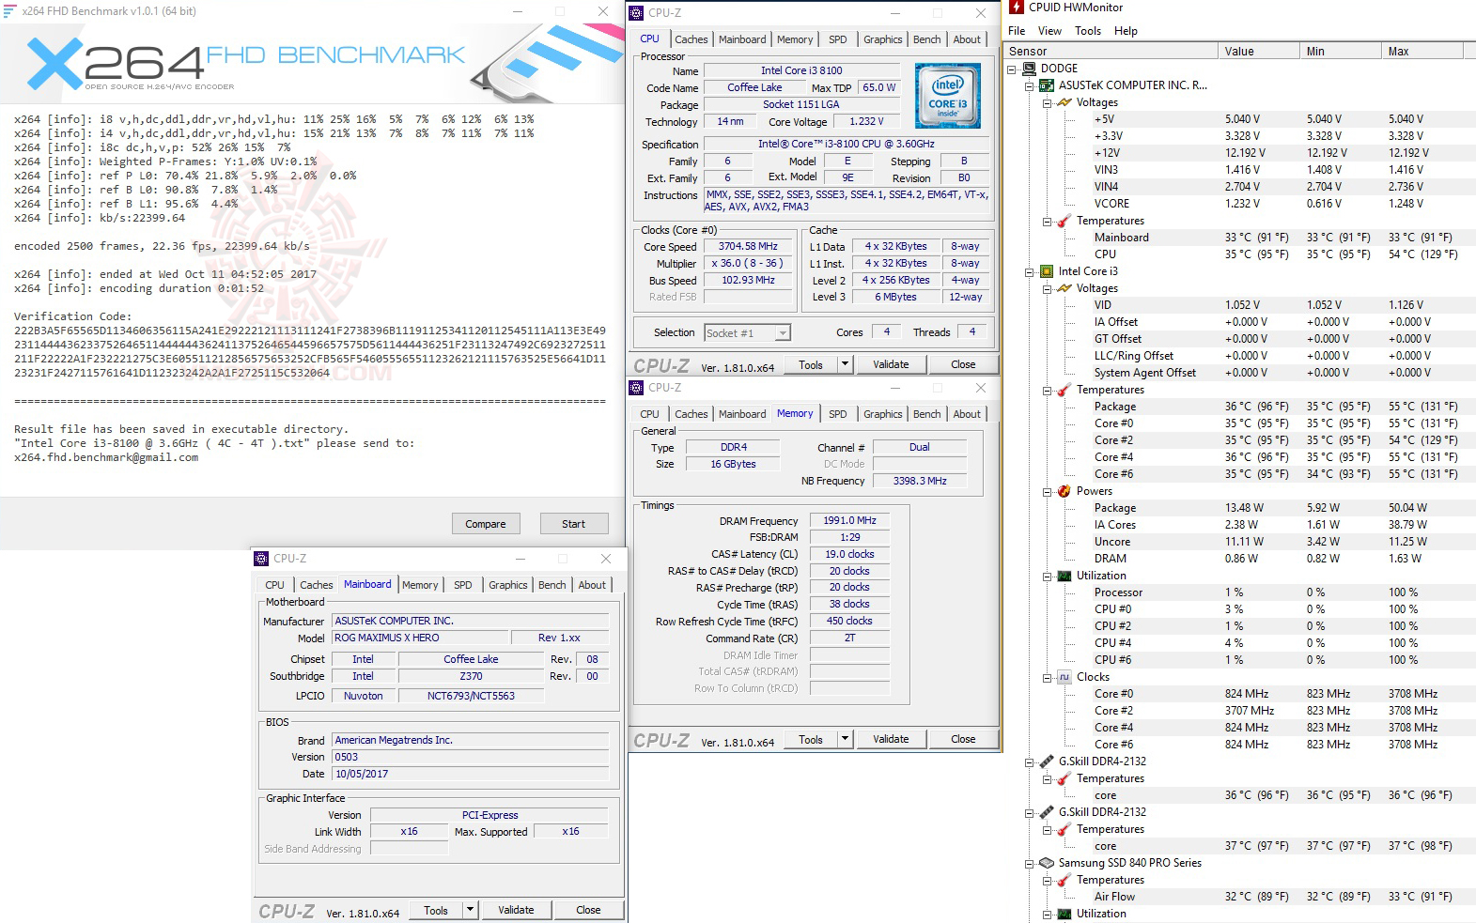This screenshot has width=1476, height=923.
Task: Click the Voltages icon under Intel Core i3 node
Action: pyautogui.click(x=1064, y=288)
